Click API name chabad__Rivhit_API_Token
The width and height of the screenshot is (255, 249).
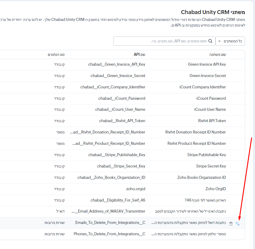[x=122, y=121]
